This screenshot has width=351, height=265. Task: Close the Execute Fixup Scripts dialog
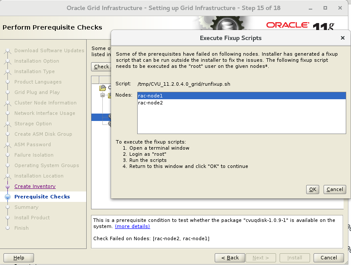pyautogui.click(x=342, y=38)
